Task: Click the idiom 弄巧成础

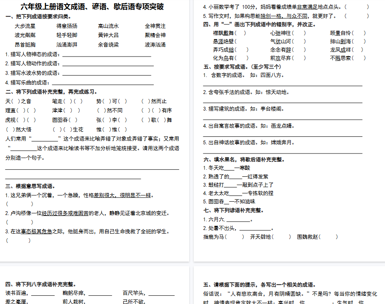Action: point(223,50)
